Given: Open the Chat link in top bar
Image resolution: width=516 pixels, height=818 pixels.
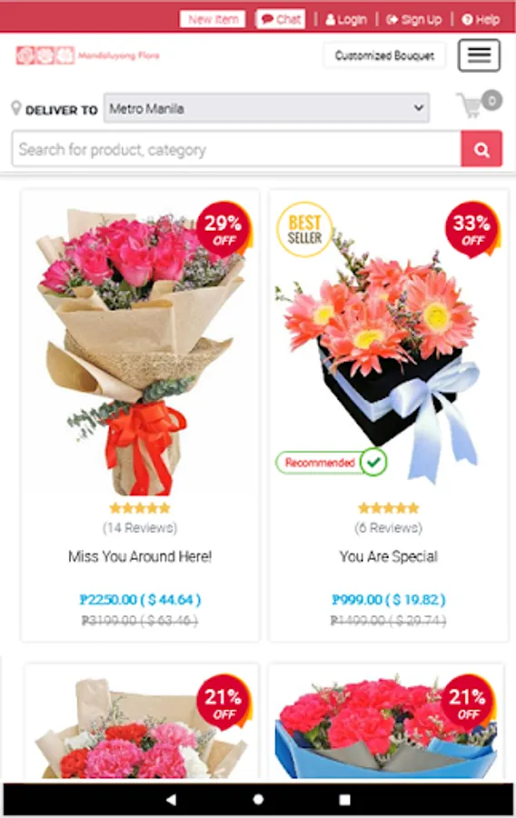Looking at the screenshot, I should pyautogui.click(x=281, y=19).
